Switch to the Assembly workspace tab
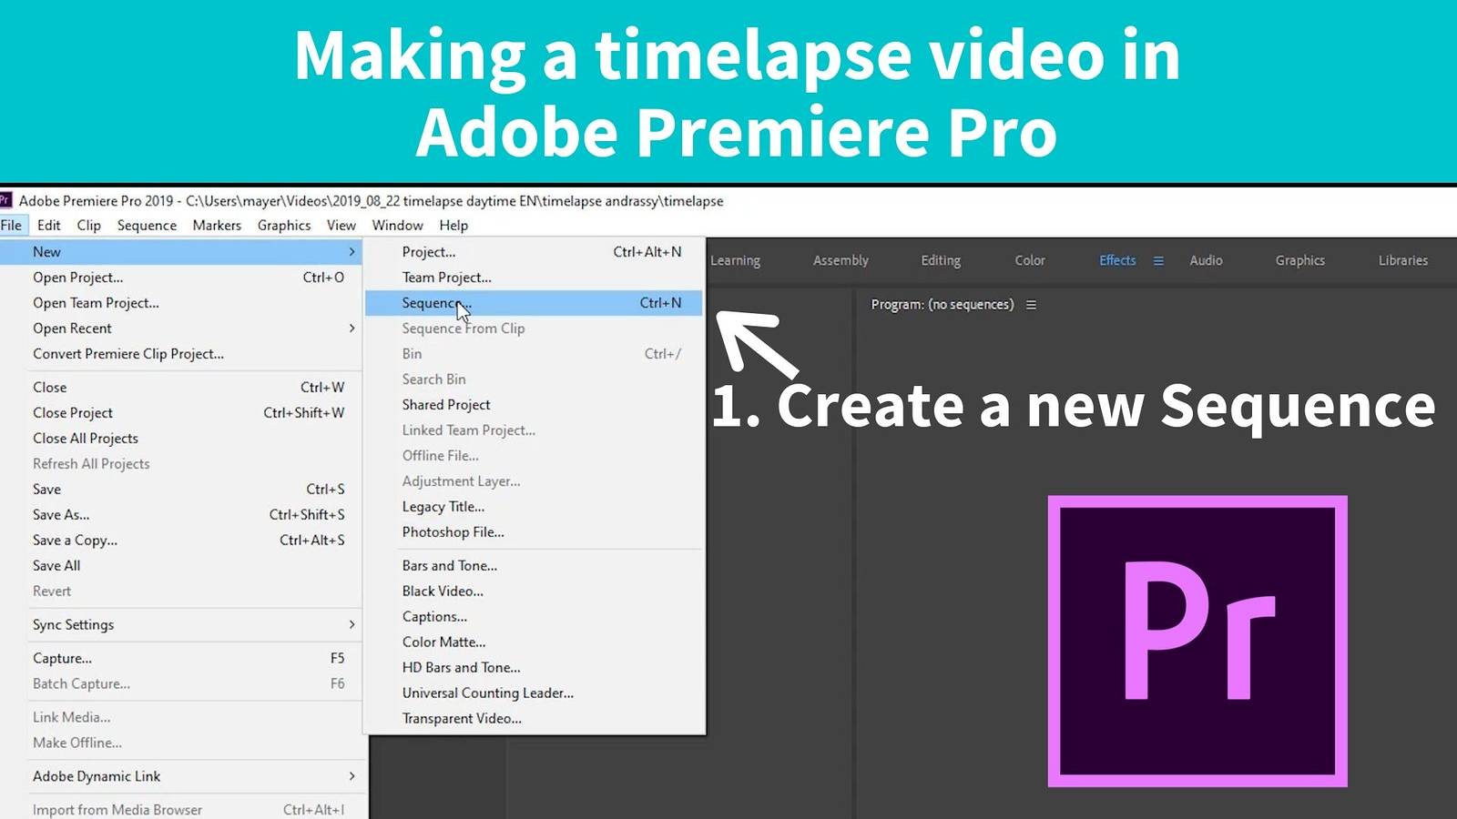Screen dimensions: 1457x819 coord(841,260)
